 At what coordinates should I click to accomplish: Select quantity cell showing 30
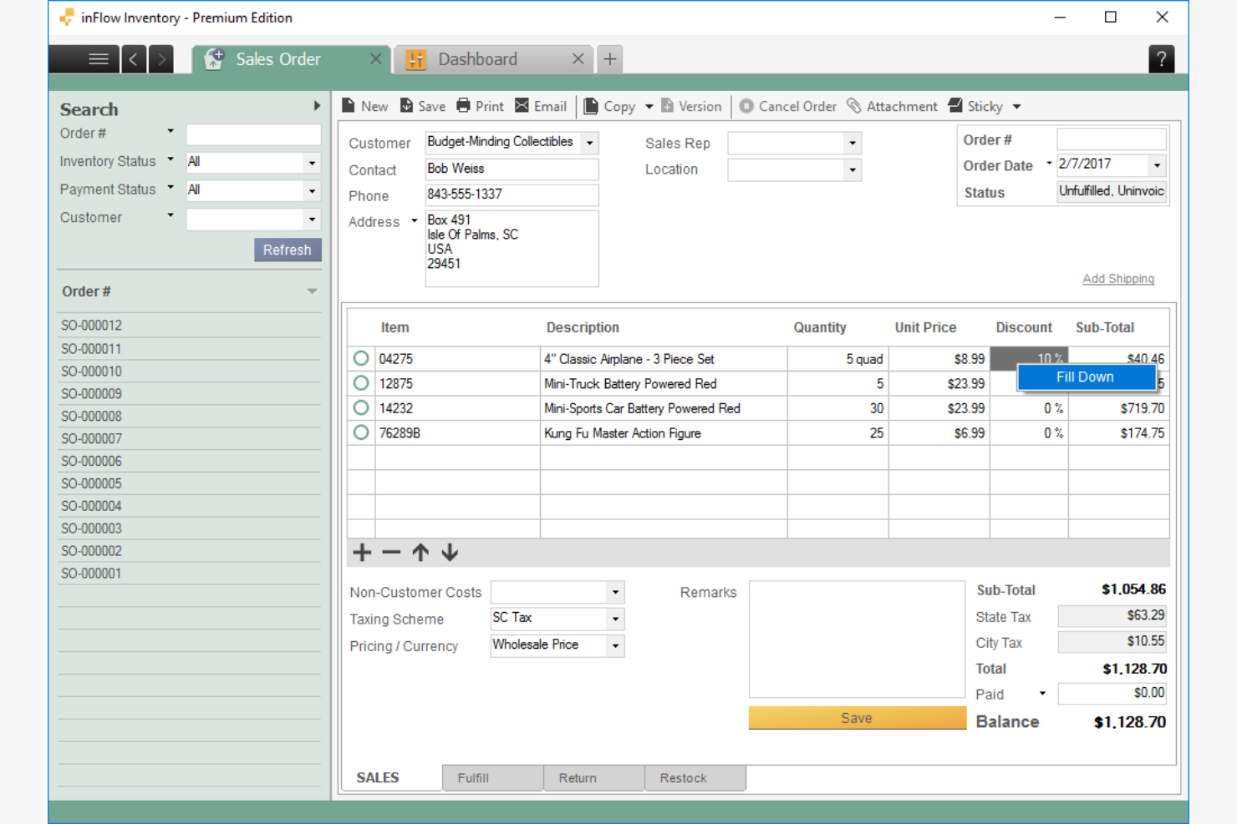[x=837, y=408]
